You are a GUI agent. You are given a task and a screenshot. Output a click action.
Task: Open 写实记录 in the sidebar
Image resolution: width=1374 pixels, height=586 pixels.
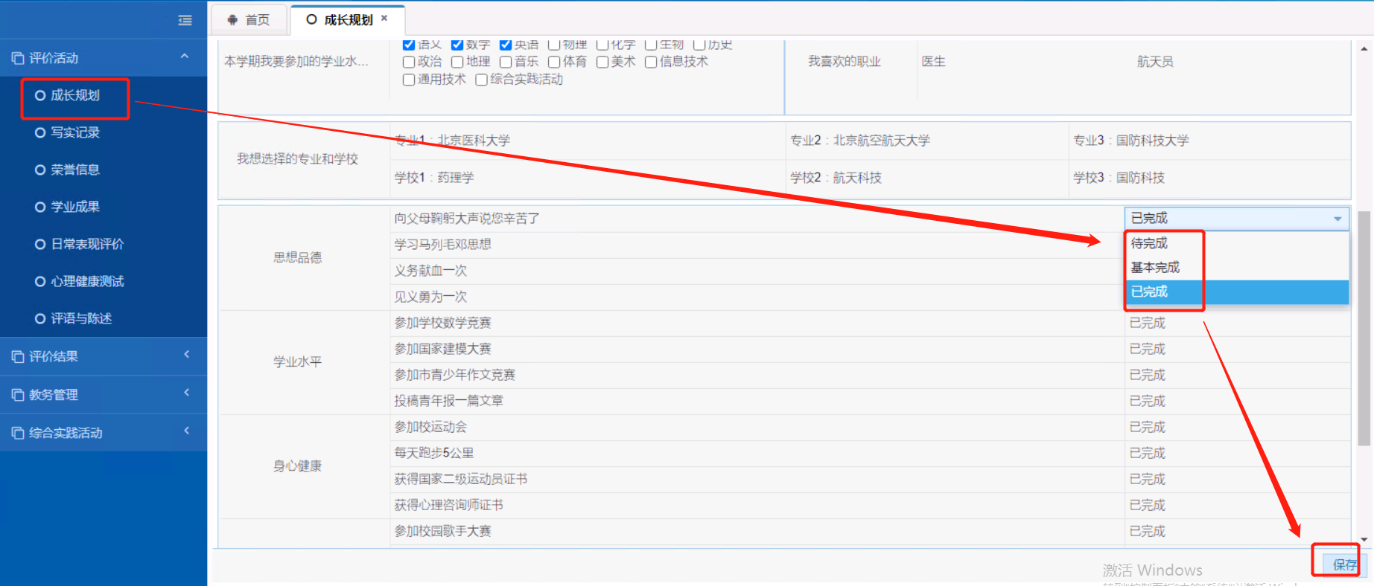pos(75,132)
